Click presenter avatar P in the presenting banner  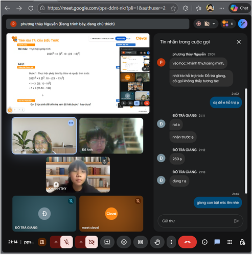(13, 24)
